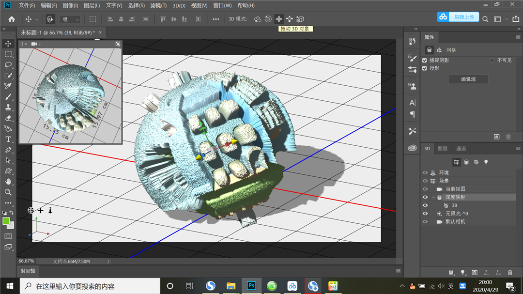The image size is (523, 294).
Task: Open the 滤镜(T) menu
Action: 158,6
